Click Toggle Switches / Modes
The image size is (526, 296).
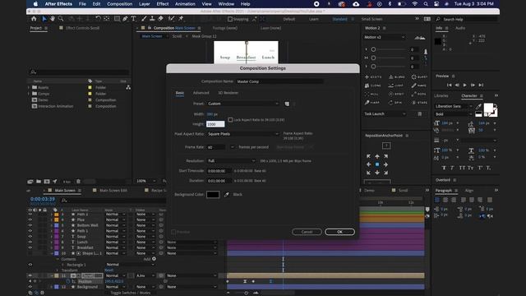coord(131,293)
